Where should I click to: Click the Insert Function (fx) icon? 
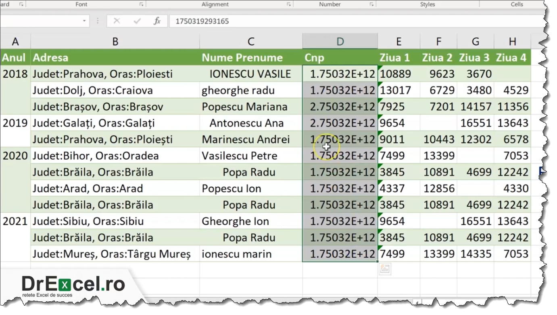click(157, 21)
